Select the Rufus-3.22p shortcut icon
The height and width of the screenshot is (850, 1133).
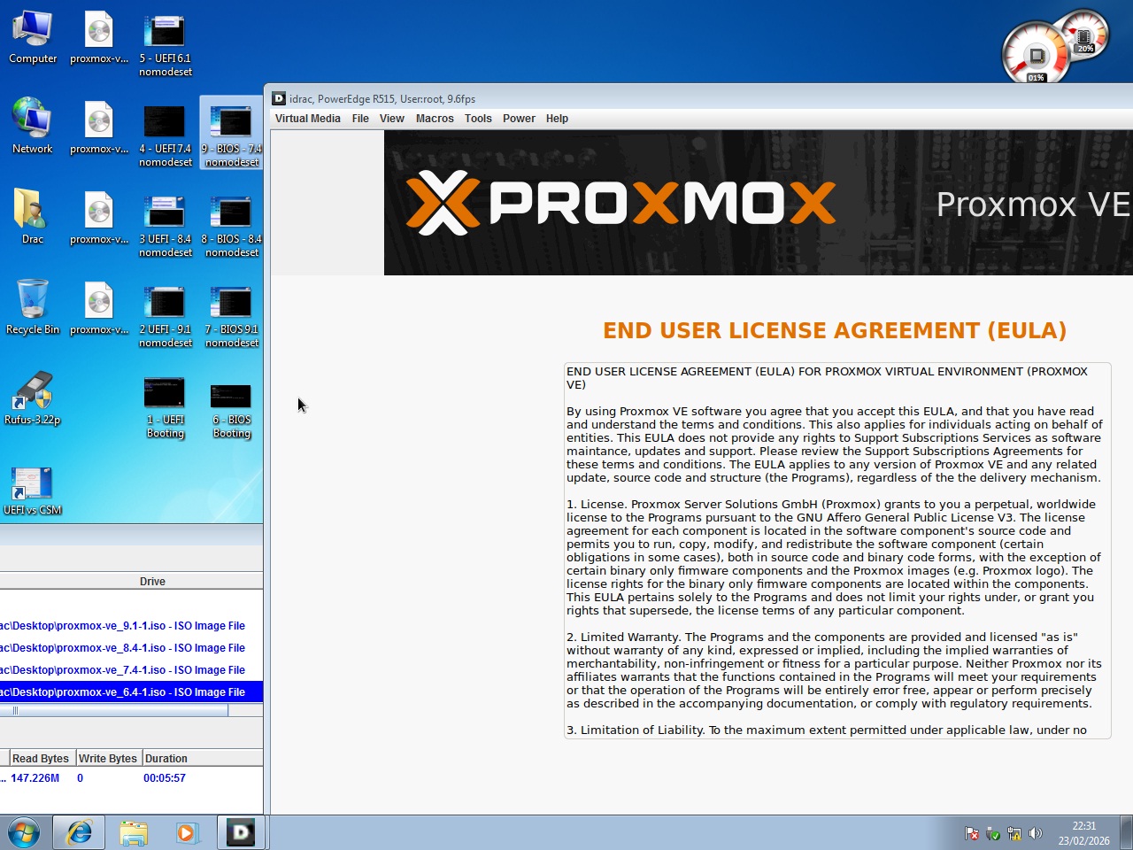[33, 398]
